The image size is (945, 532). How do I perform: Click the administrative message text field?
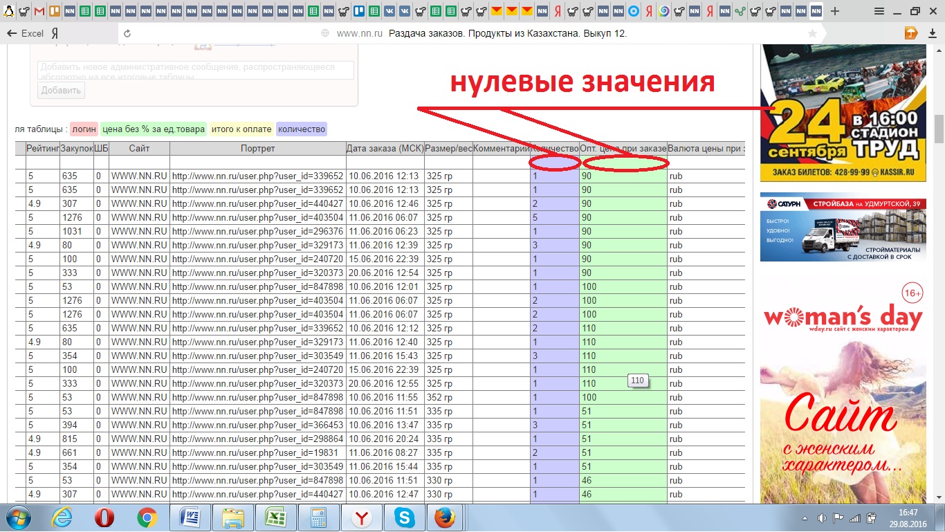coord(195,70)
